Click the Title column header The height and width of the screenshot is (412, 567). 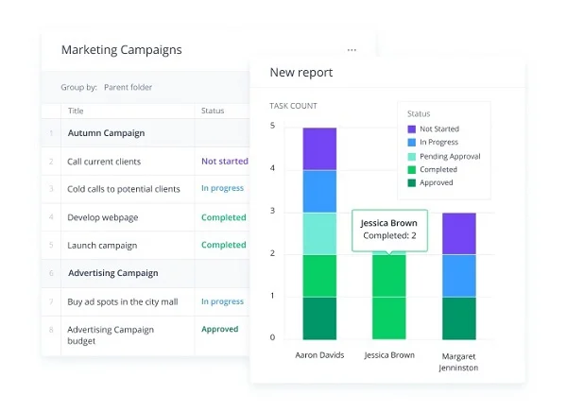click(76, 111)
